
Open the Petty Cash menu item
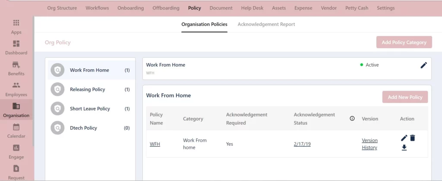pyautogui.click(x=357, y=8)
